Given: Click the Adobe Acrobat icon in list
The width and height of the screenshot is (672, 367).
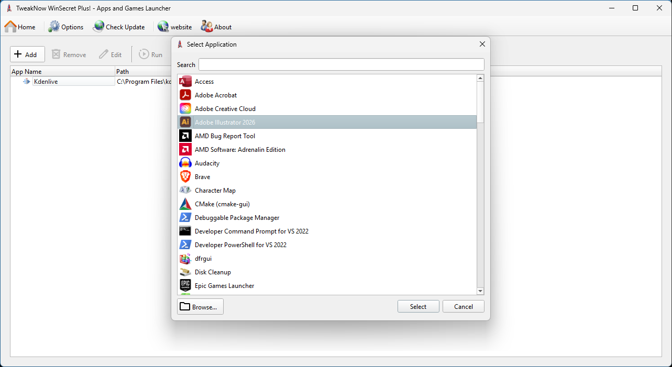Looking at the screenshot, I should tap(185, 95).
